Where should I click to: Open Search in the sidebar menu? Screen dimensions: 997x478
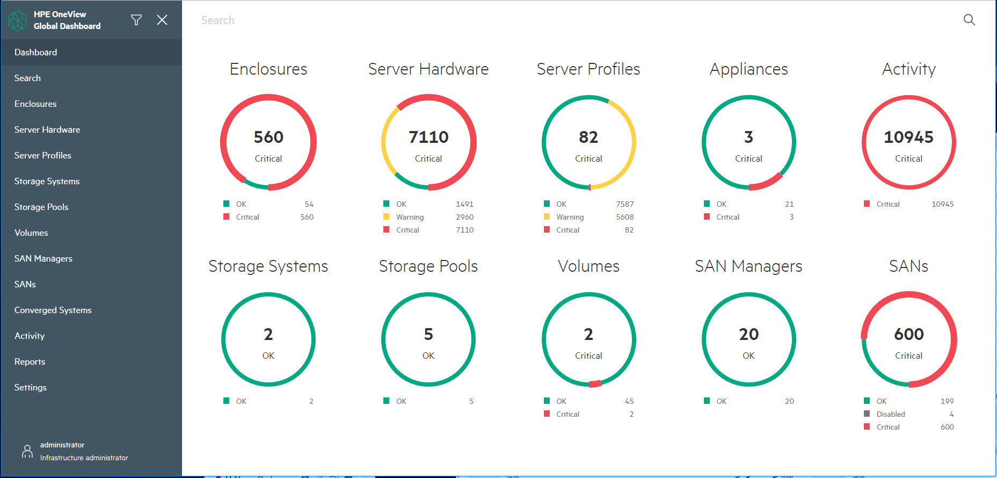coord(92,78)
